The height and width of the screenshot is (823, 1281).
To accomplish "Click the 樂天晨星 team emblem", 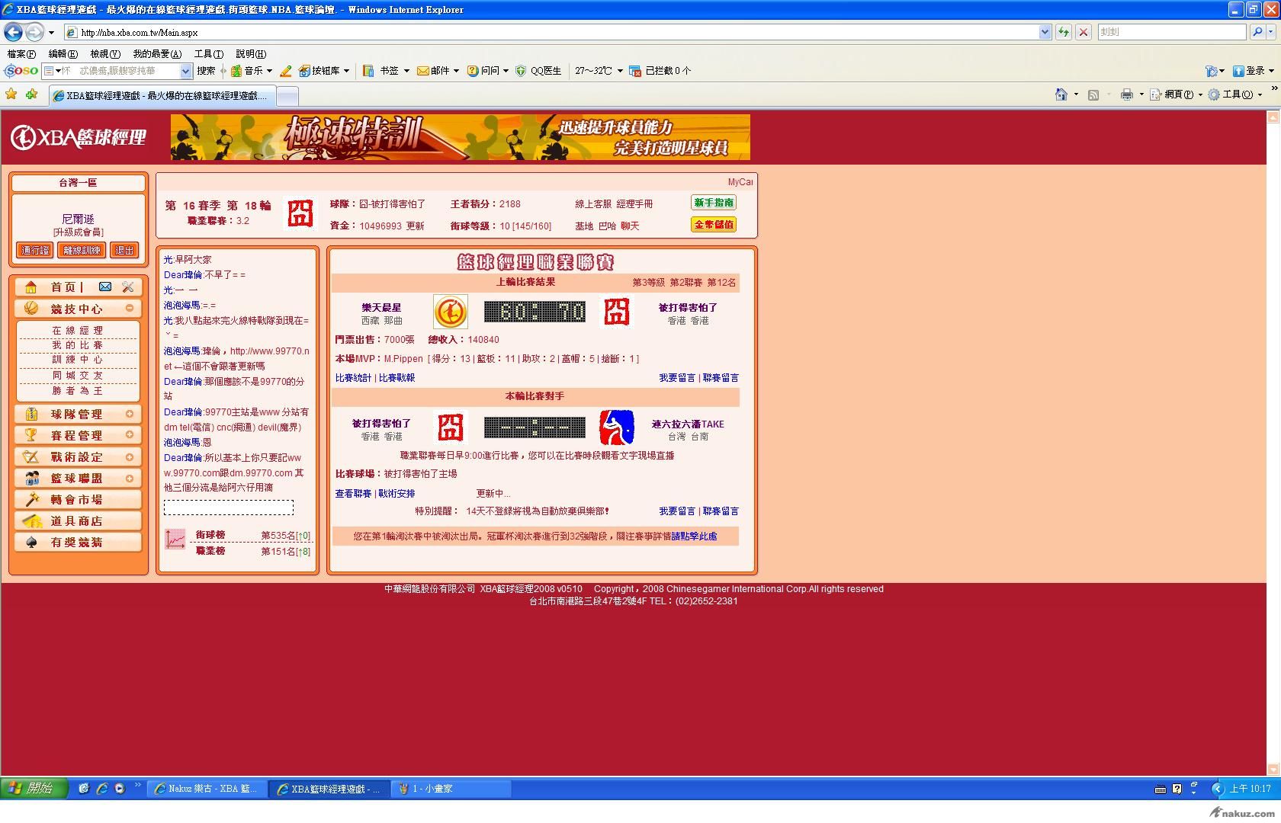I will tap(451, 312).
